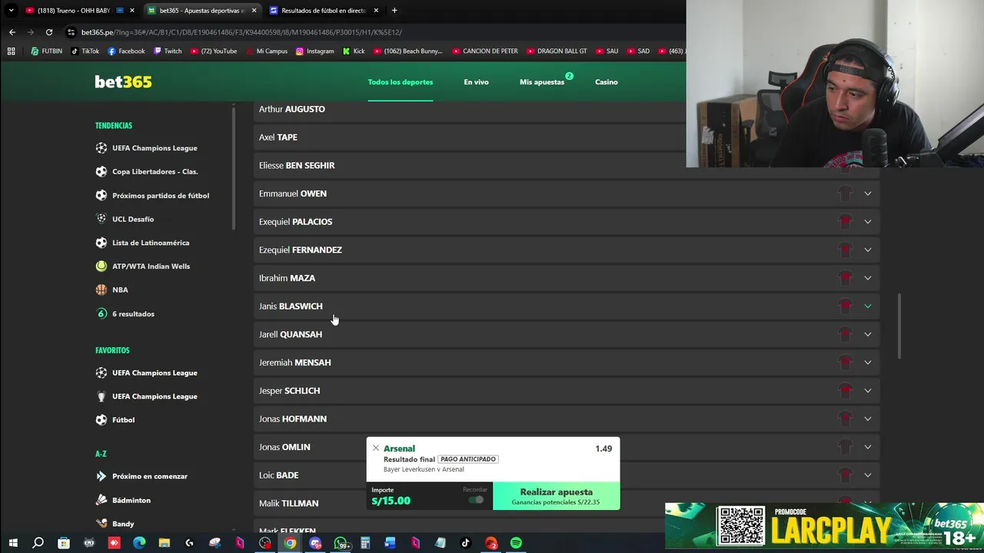Click the main page vertical scrollbar

(900, 326)
